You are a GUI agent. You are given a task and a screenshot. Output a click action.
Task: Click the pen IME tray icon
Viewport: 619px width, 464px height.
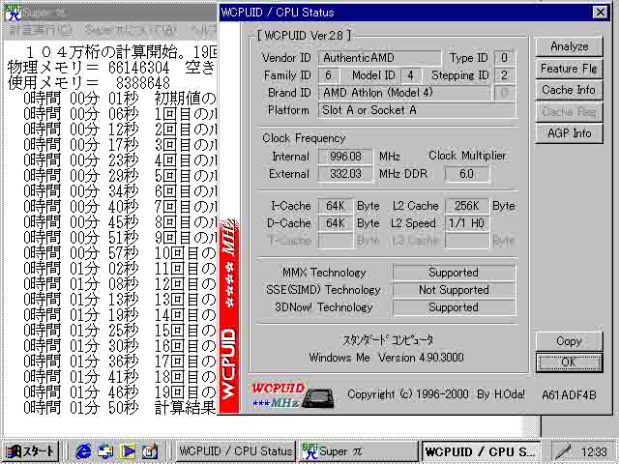pos(563,451)
